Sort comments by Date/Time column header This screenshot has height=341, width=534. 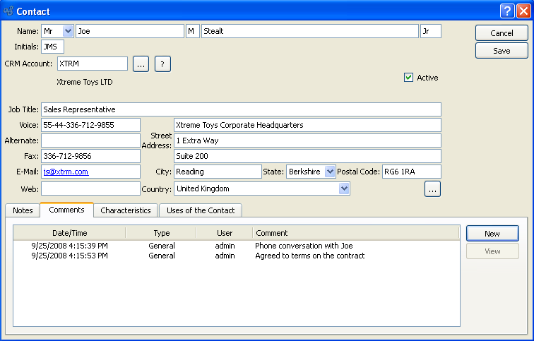[70, 233]
